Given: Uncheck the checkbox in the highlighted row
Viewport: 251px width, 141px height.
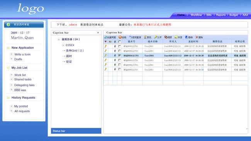Looking at the screenshot, I should click(x=120, y=56).
